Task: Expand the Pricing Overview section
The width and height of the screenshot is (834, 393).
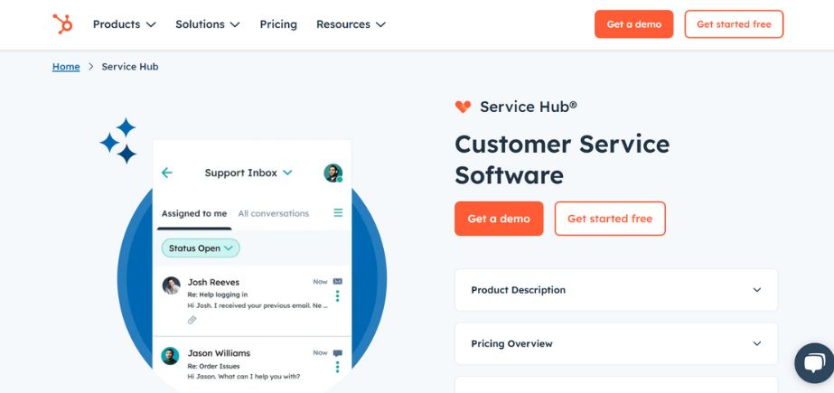Action: pyautogui.click(x=615, y=343)
